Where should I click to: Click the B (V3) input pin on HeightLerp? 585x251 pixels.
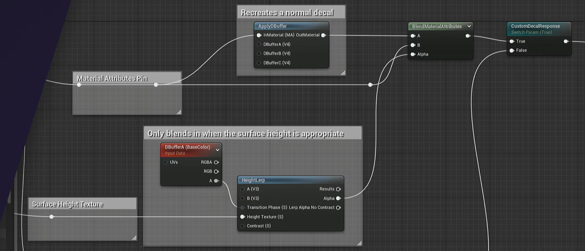click(242, 198)
